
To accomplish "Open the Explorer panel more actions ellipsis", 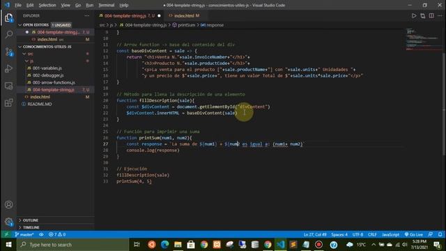I will 86,15.
